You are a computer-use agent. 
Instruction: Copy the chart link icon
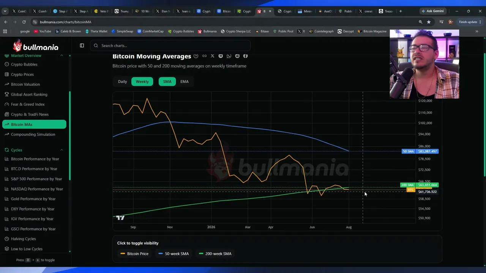point(204,56)
